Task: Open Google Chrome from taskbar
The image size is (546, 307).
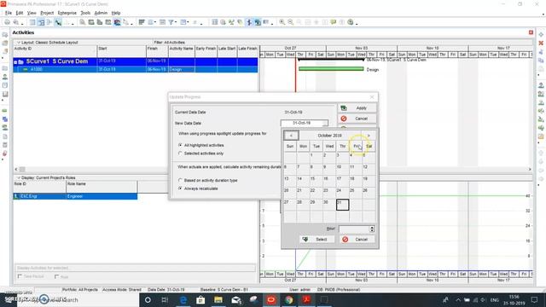Action: (x=288, y=299)
